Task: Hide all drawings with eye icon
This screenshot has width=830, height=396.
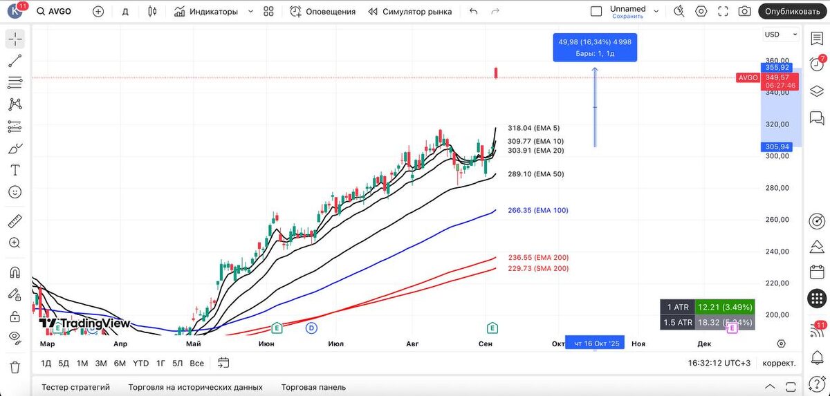Action: [x=15, y=337]
